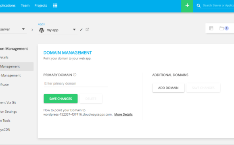This screenshot has width=234, height=145.
Task: Open Migration Tools in sidebar
Action: 5,120
